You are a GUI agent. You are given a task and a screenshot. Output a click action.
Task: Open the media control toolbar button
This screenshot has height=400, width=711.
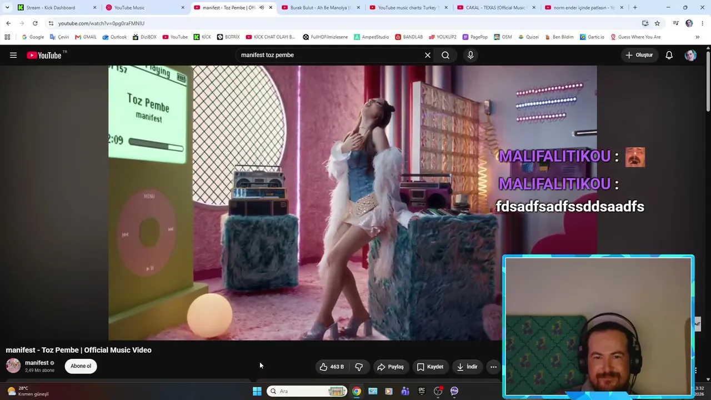click(675, 23)
